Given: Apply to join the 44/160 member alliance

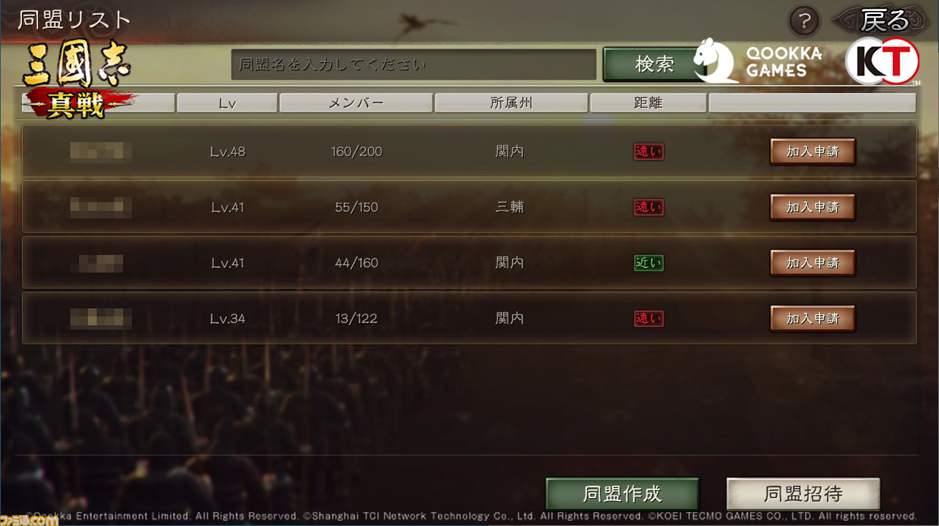Looking at the screenshot, I should point(813,263).
